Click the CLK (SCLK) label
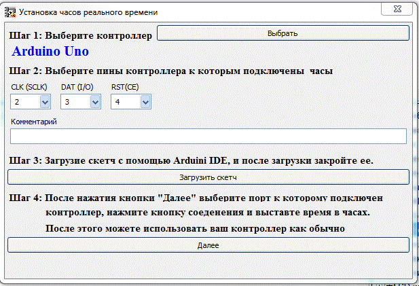Screen dimensions: 419x286 point(29,87)
